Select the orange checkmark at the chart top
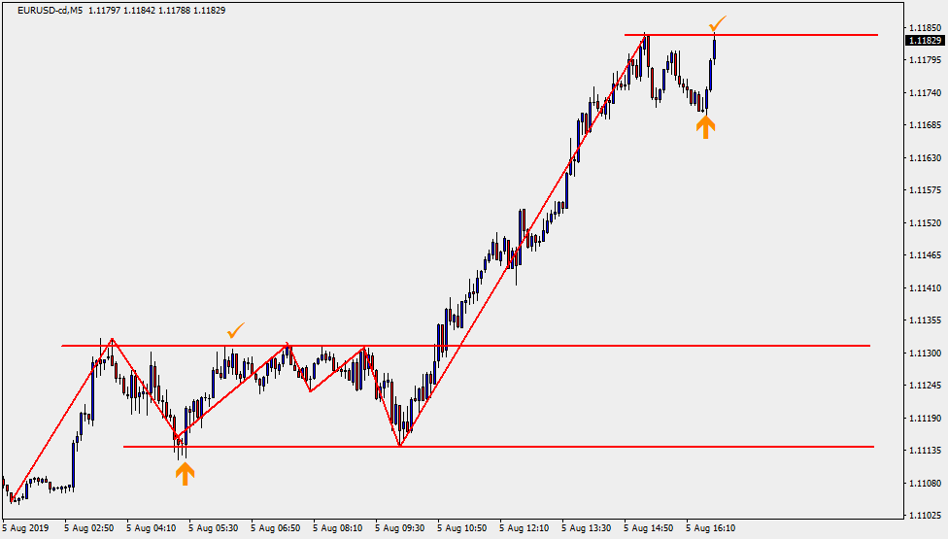This screenshot has width=948, height=539. (x=717, y=21)
